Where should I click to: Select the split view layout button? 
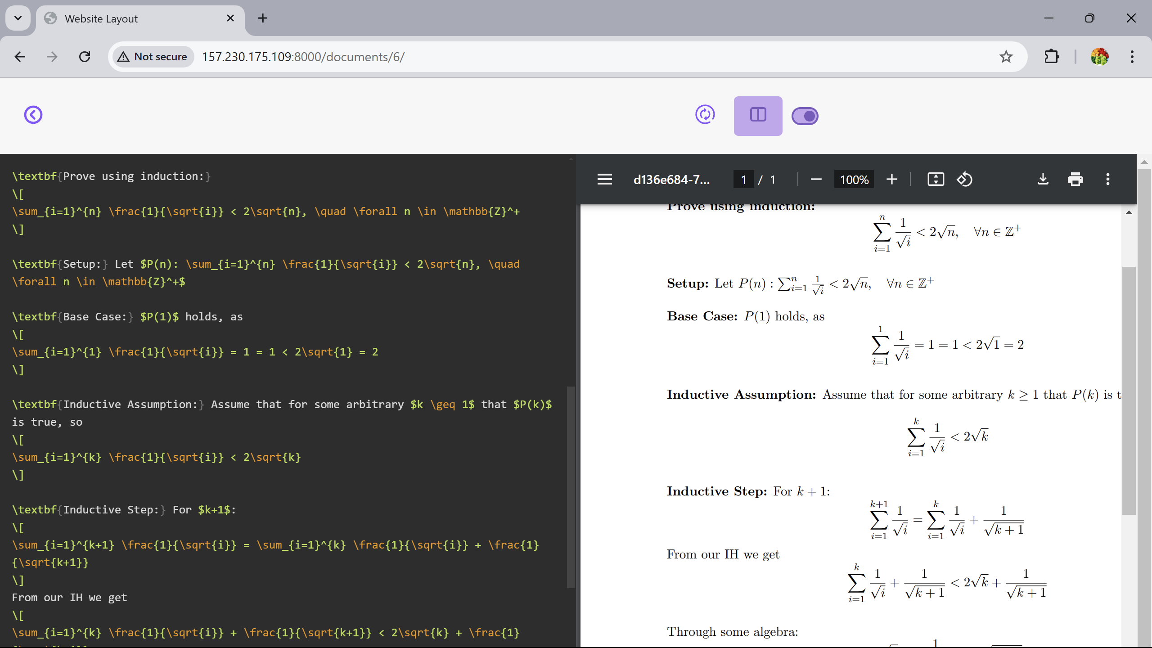click(x=758, y=116)
